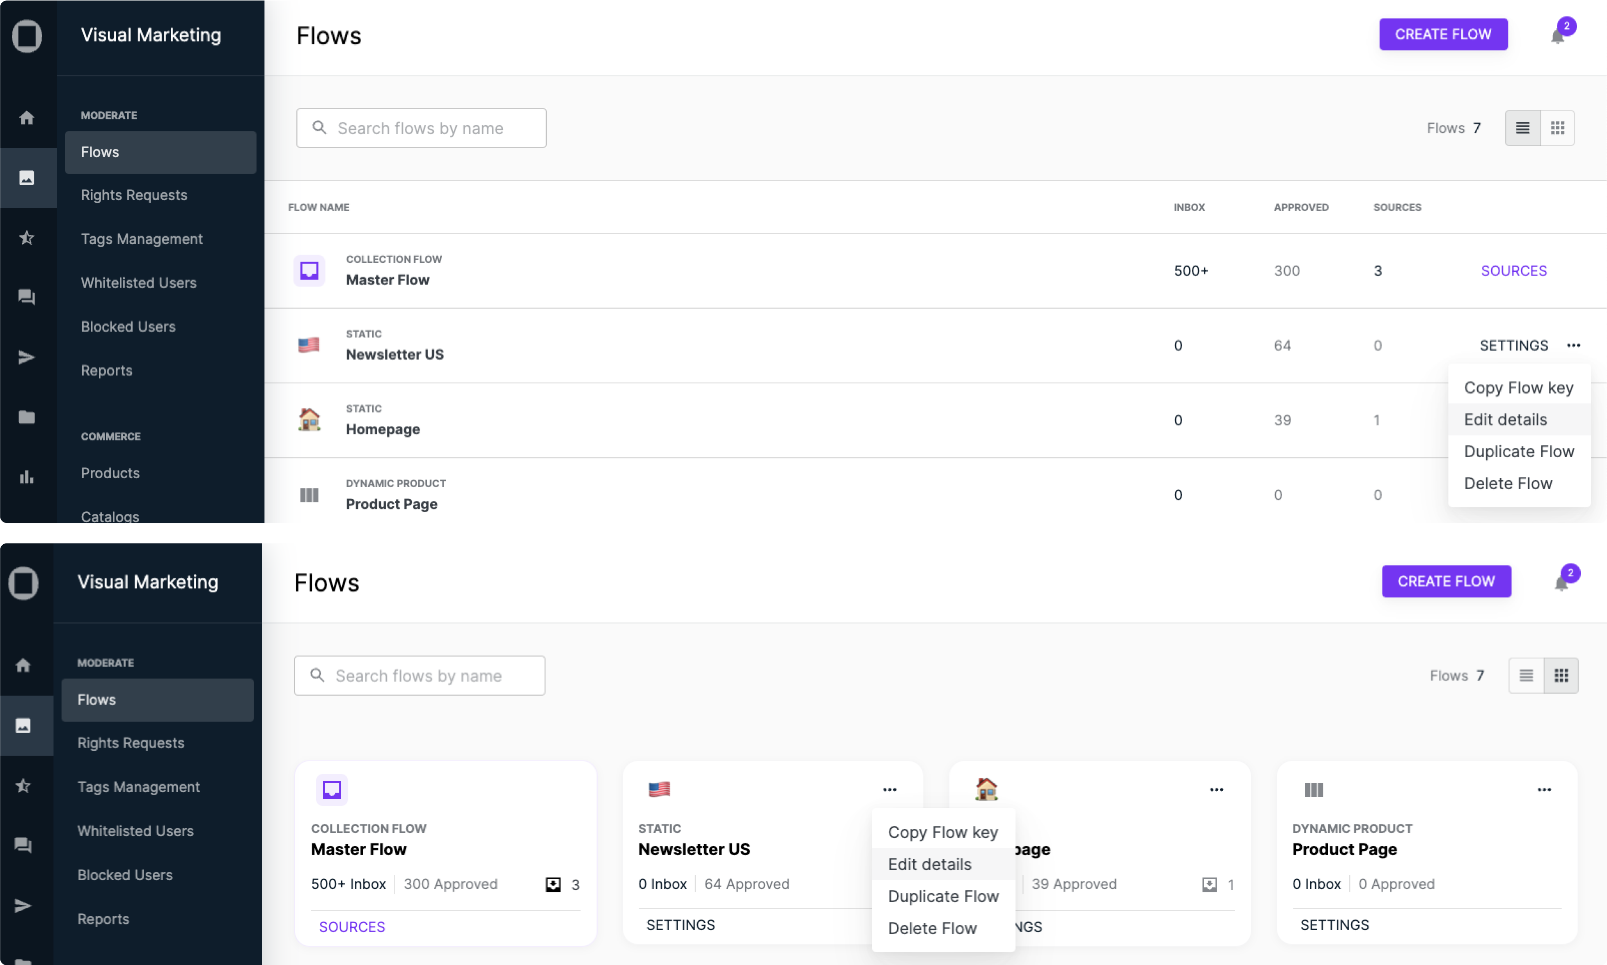
Task: Open the three-dot menu on the Newsletter US row
Action: coord(1573,345)
